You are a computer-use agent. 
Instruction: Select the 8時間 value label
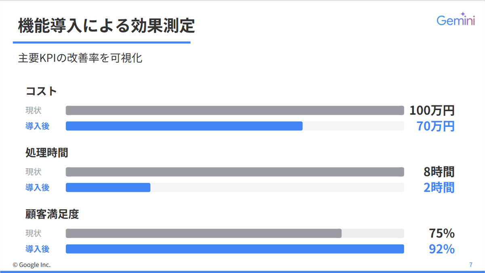439,172
